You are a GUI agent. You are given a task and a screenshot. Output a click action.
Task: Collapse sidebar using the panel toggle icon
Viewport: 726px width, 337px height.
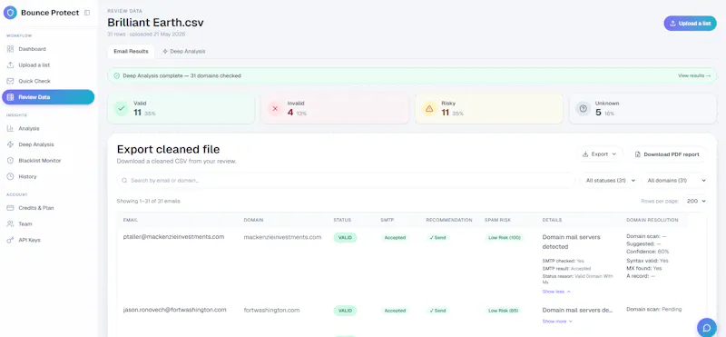point(87,13)
